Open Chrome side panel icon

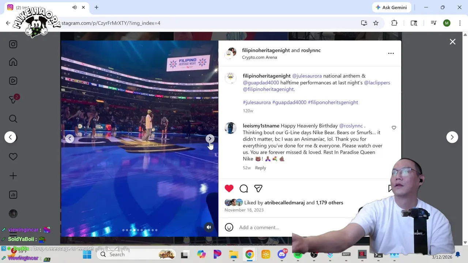click(414, 23)
